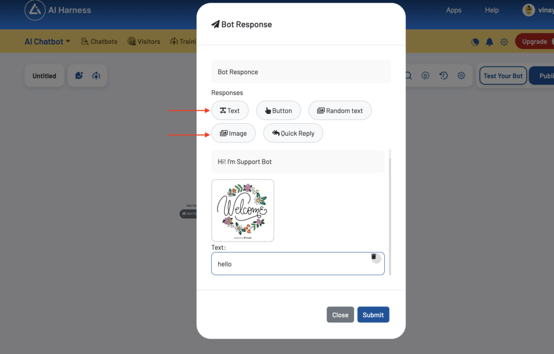Add a Text response

tap(230, 110)
